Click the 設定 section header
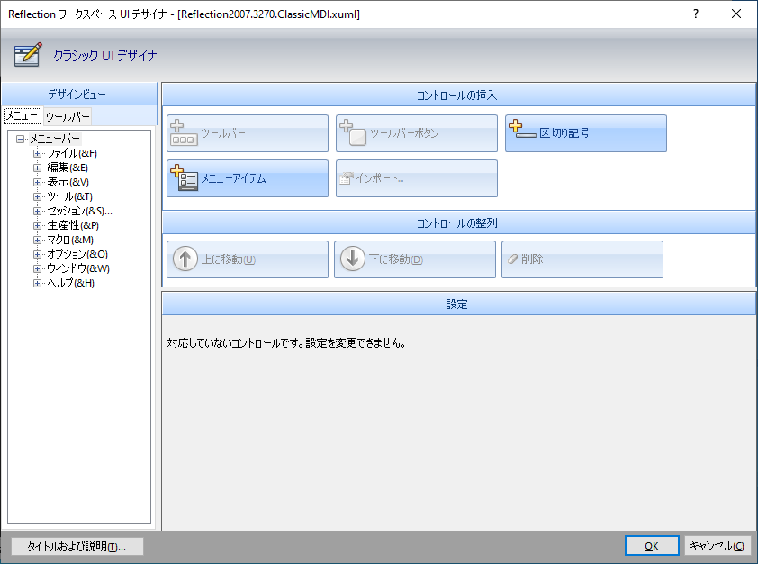Screen dimensions: 758x564 (x=458, y=305)
